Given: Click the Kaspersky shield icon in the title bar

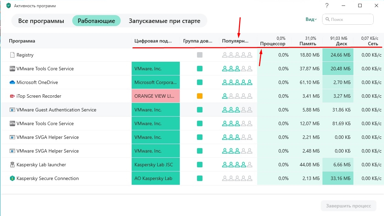Looking at the screenshot, I should [x=9, y=5].
